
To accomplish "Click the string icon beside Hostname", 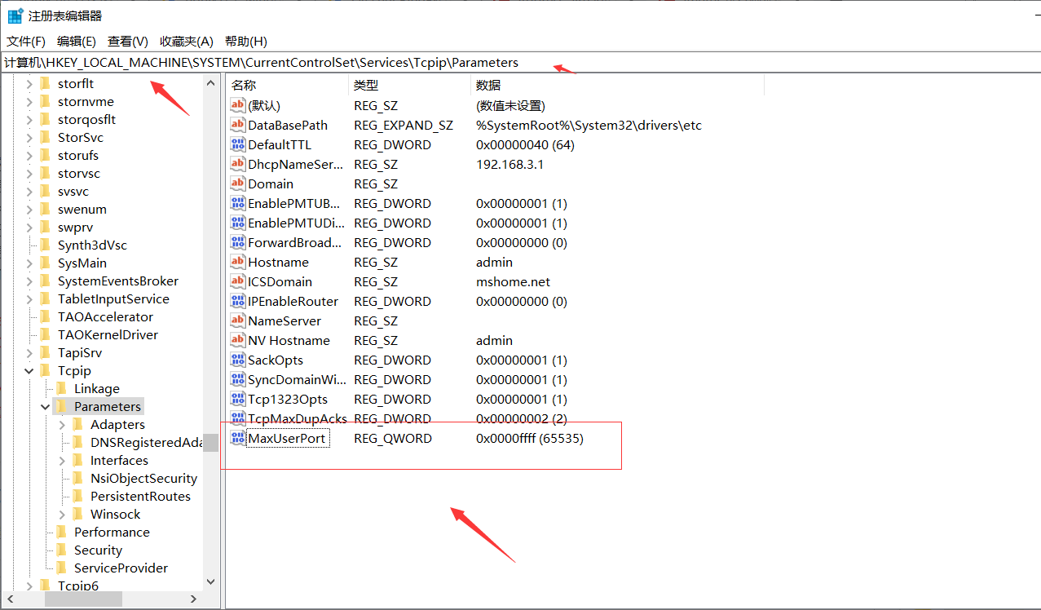I will coord(237,262).
